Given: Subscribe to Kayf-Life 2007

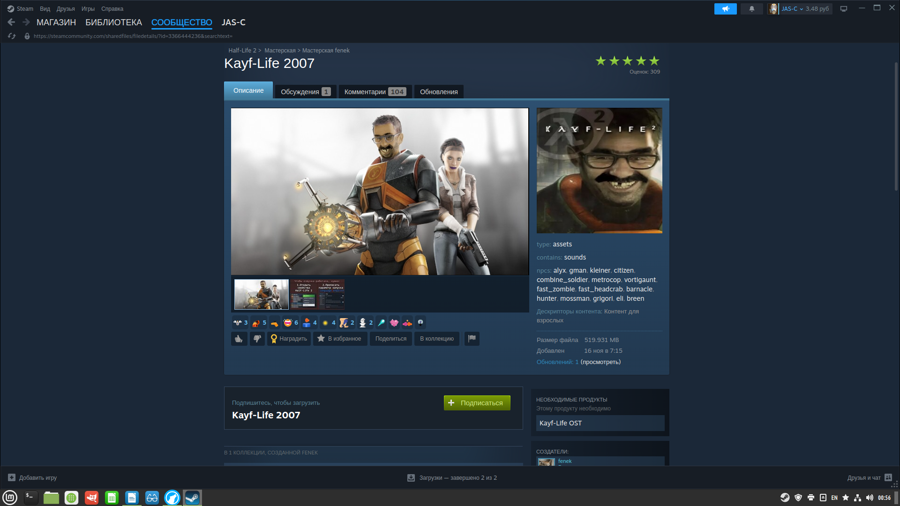Looking at the screenshot, I should point(477,403).
